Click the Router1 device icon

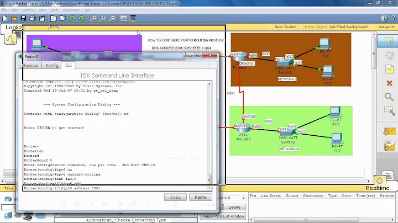(x=239, y=56)
